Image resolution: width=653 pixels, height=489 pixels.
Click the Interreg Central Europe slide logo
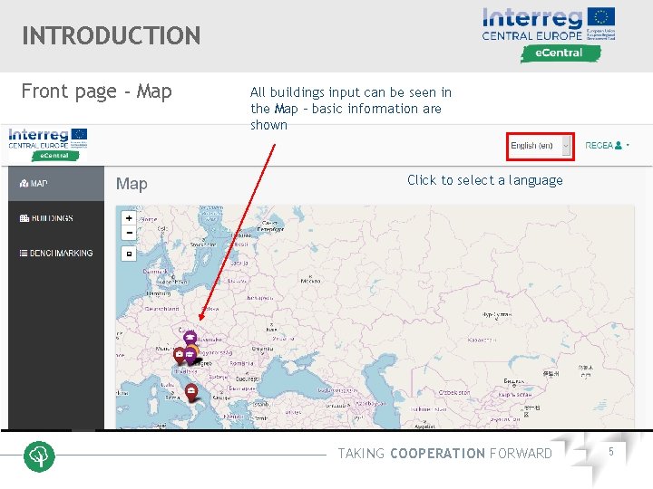coord(549,34)
